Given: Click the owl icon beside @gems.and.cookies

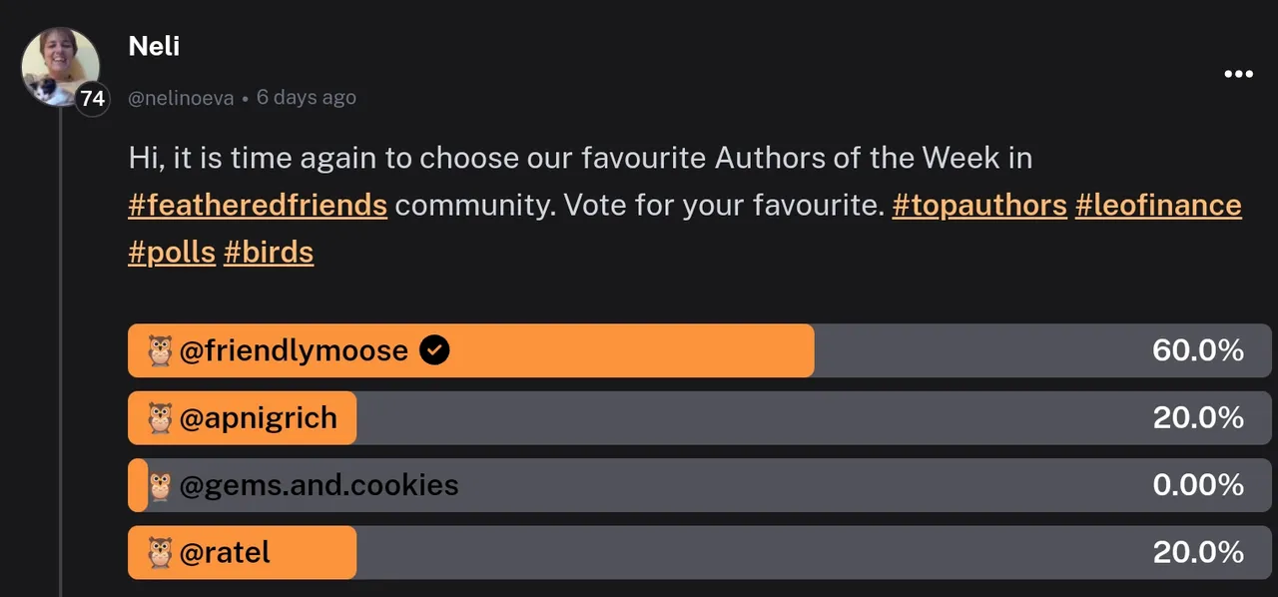Looking at the screenshot, I should pyautogui.click(x=161, y=485).
